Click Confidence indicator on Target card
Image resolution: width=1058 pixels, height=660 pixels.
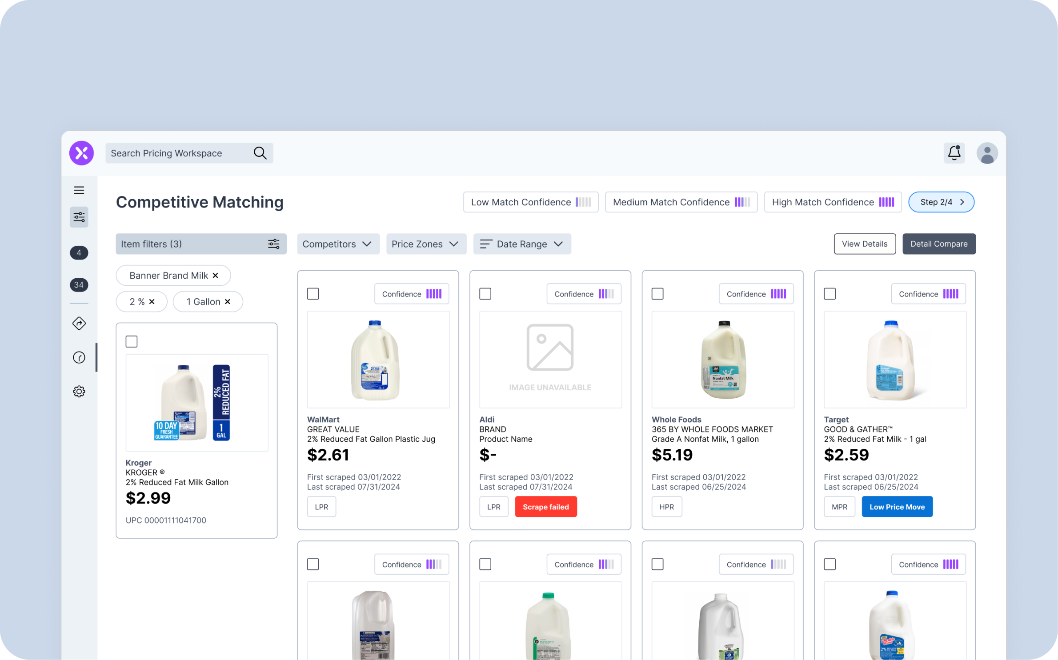click(x=928, y=294)
